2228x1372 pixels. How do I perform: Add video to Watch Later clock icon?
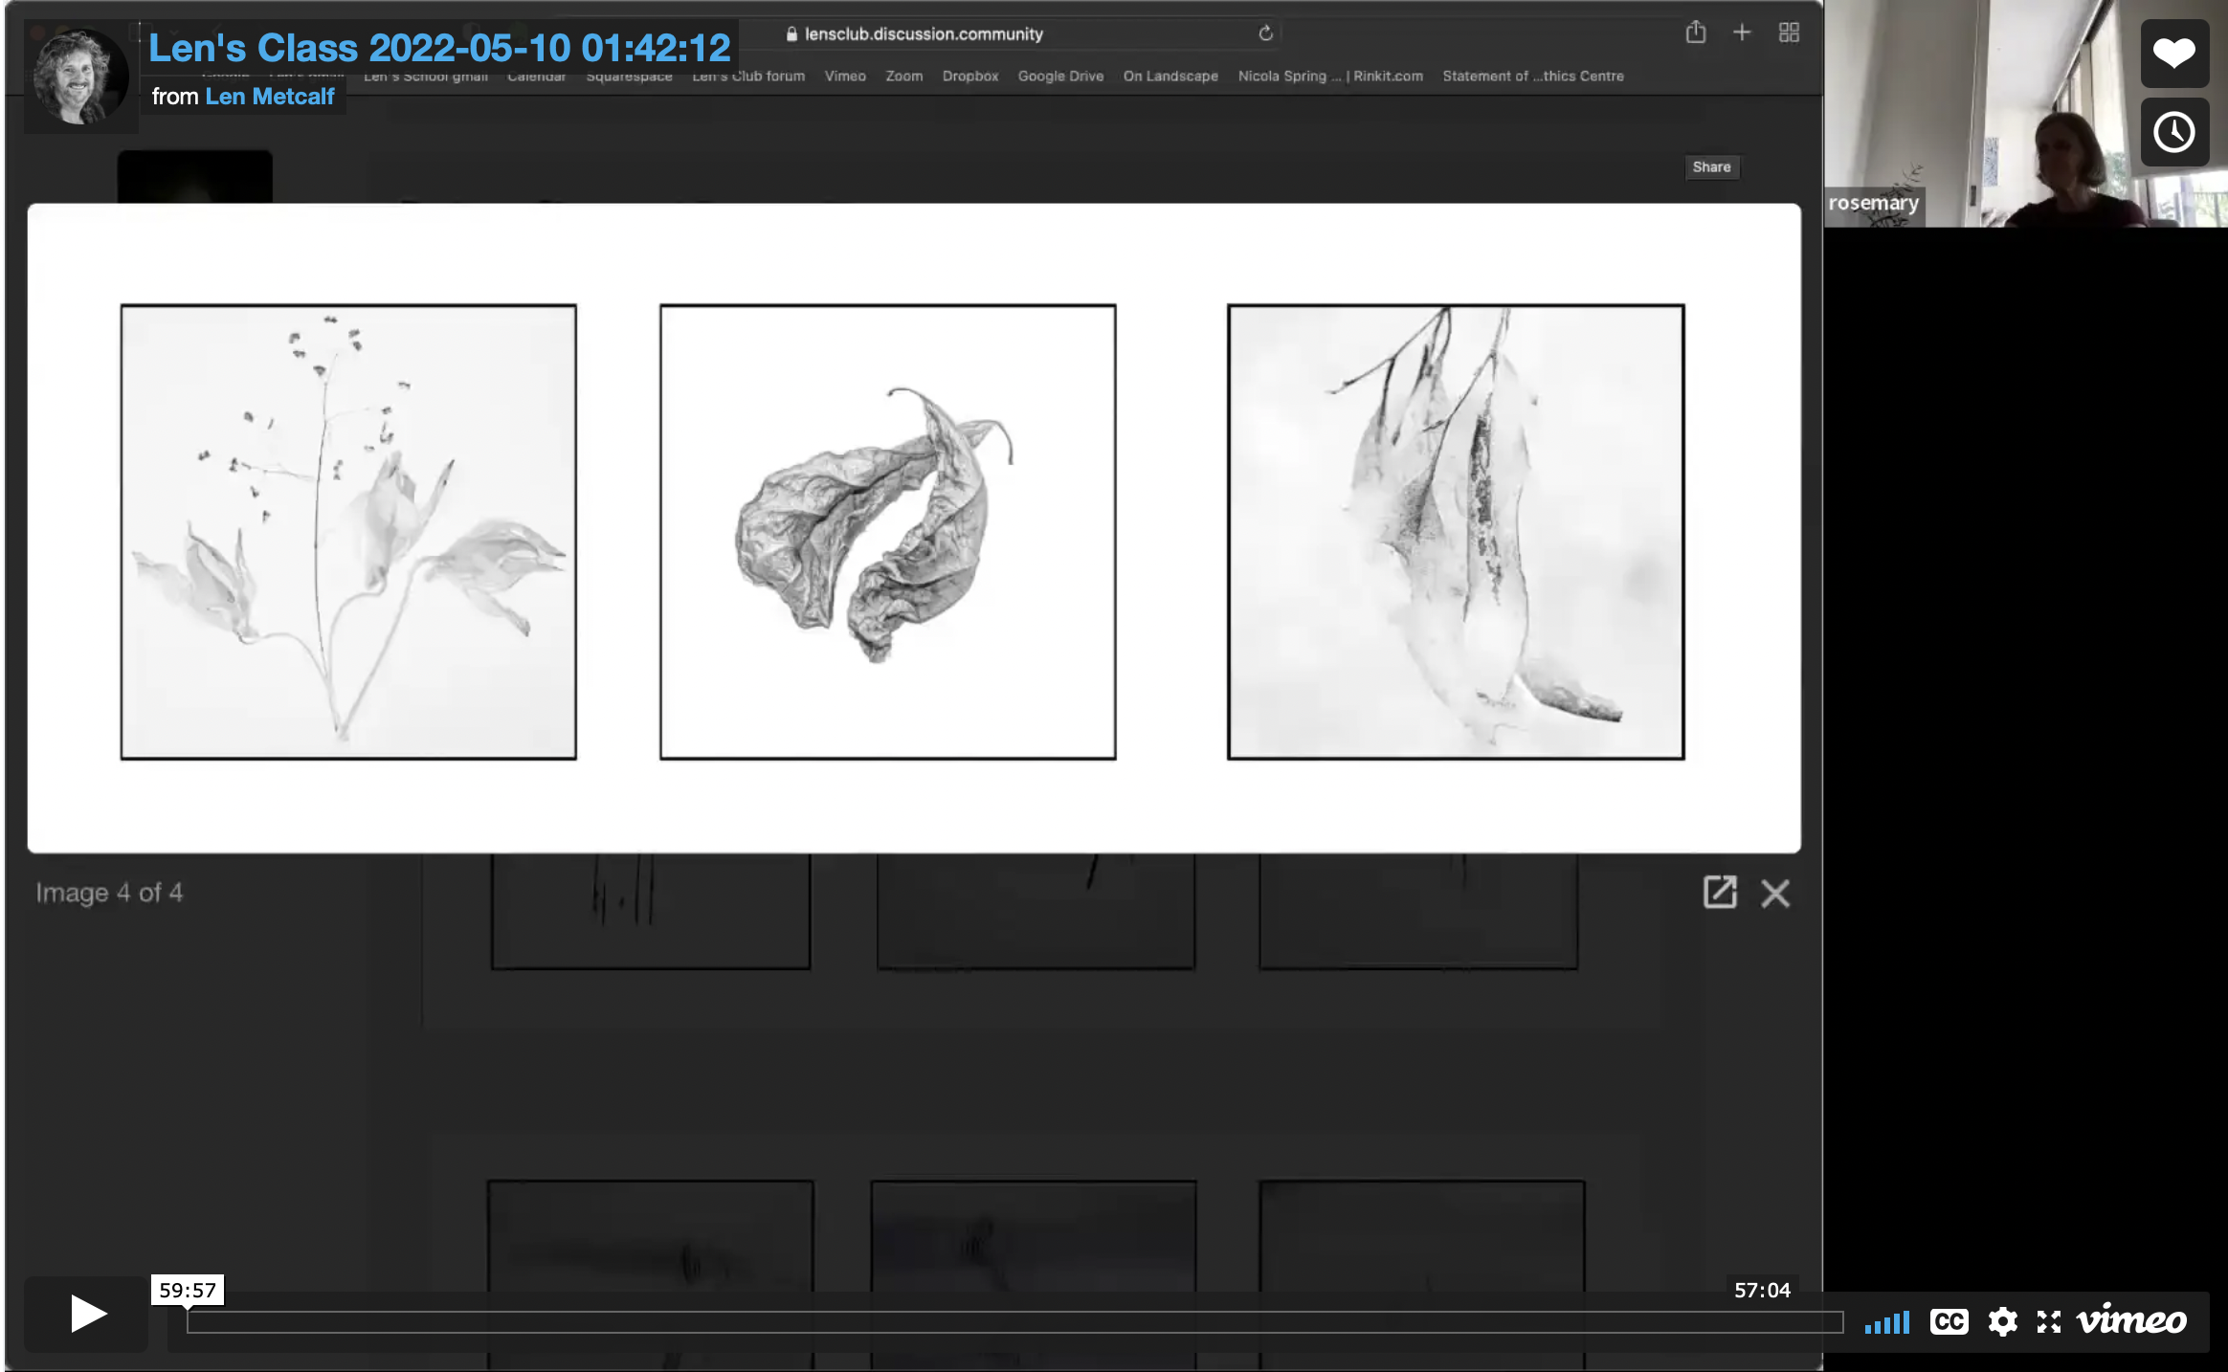pyautogui.click(x=2174, y=132)
